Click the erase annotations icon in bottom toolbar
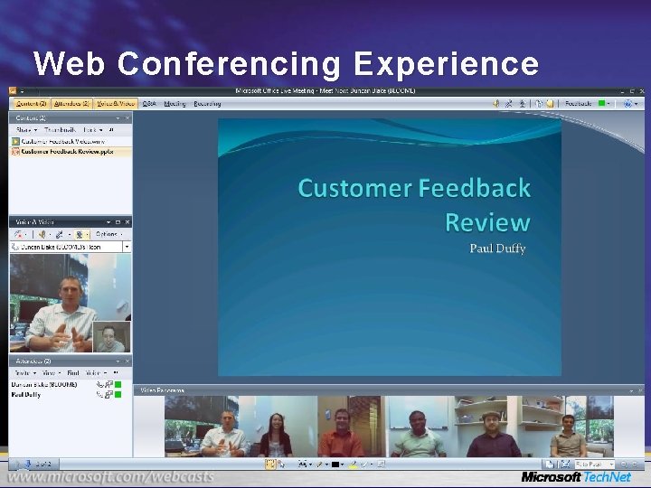 [382, 465]
